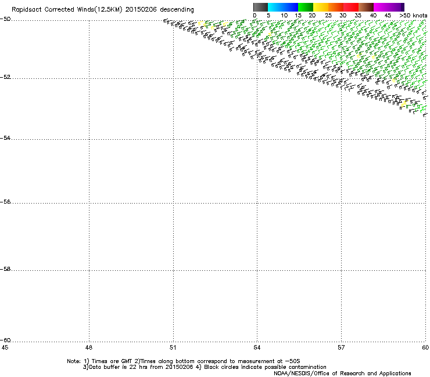Click the yellow 20-25 knots legend segment
This screenshot has height=377, width=430.
coord(321,7)
